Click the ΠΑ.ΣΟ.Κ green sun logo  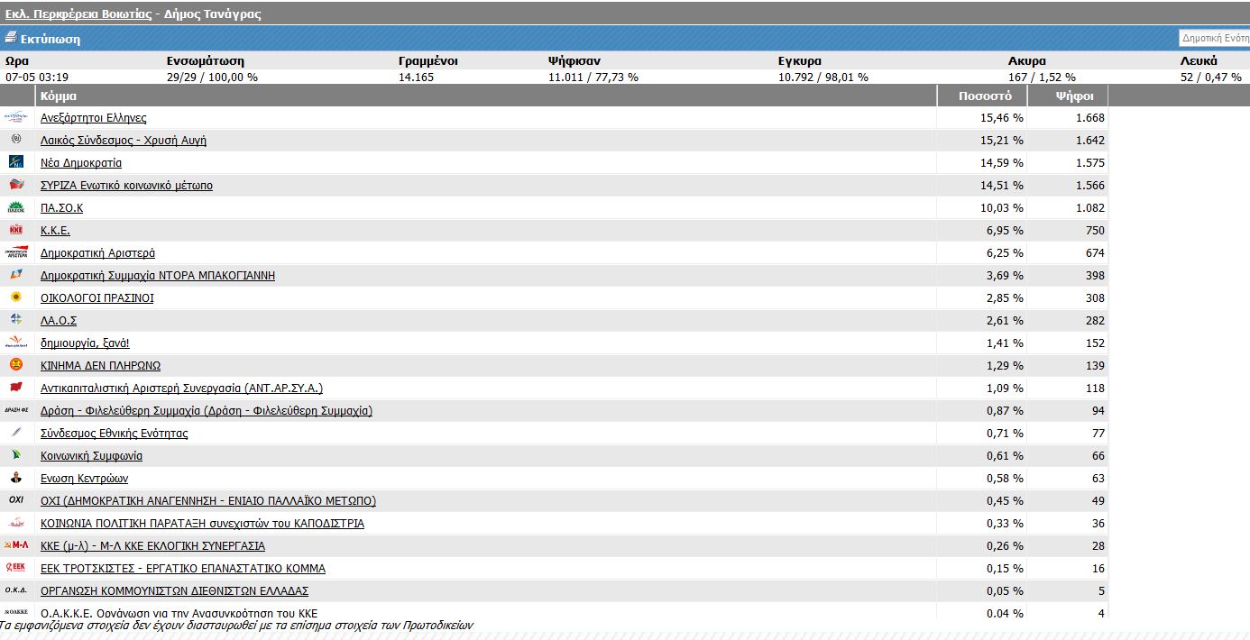coord(16,207)
